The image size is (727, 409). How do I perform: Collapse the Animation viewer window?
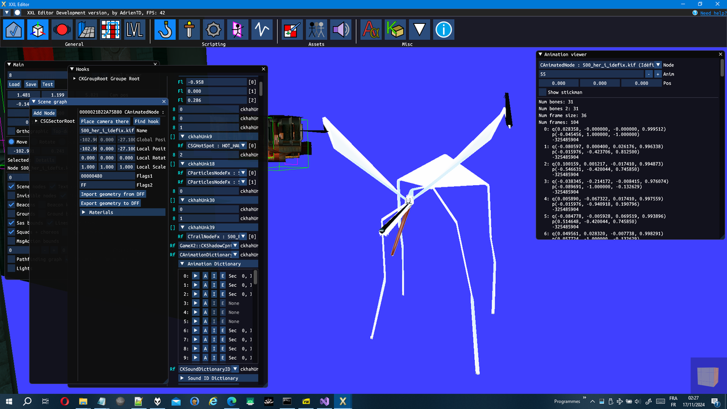541,55
